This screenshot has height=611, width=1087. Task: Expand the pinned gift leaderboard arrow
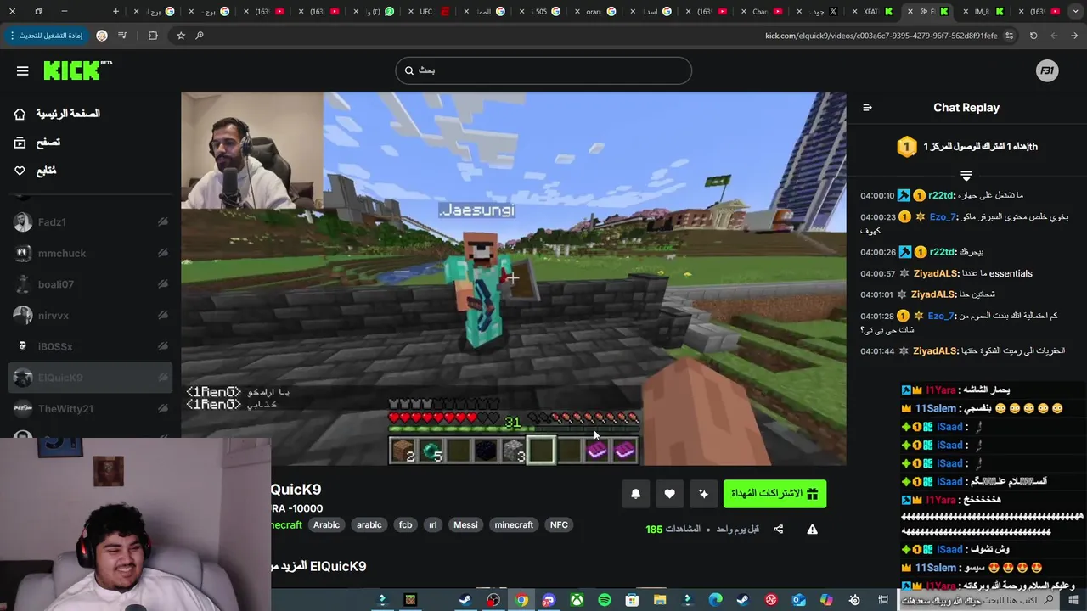tap(966, 176)
